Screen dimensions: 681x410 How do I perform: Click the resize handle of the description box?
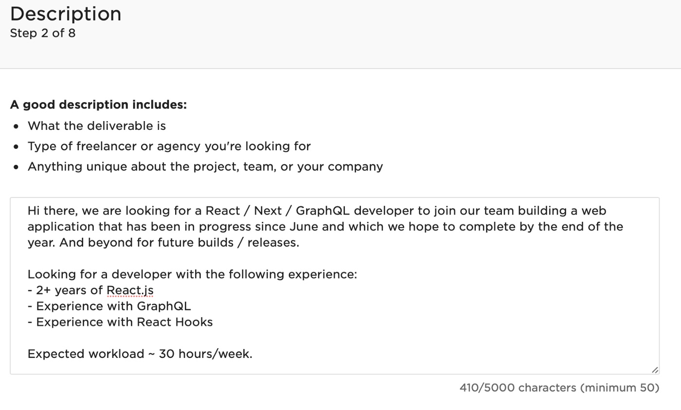(x=655, y=370)
